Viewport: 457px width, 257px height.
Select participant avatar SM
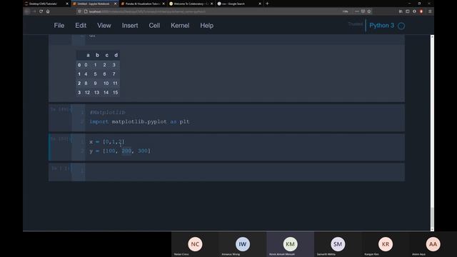pyautogui.click(x=338, y=244)
